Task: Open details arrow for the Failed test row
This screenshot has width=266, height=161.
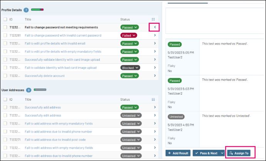Action: (155, 35)
